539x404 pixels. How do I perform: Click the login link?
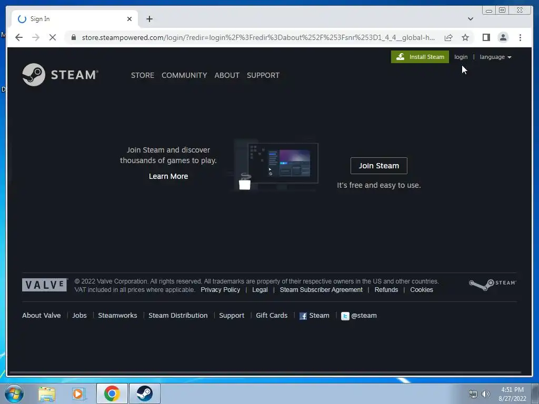click(461, 57)
